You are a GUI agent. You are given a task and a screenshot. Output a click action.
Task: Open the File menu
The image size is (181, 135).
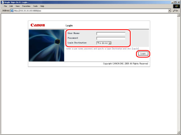point(5,6)
